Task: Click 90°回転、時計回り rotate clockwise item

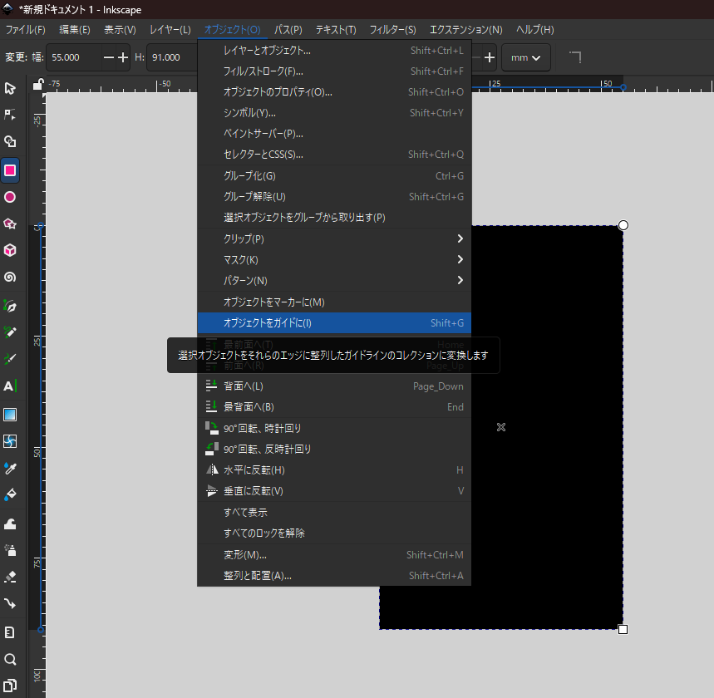Action: coord(262,428)
